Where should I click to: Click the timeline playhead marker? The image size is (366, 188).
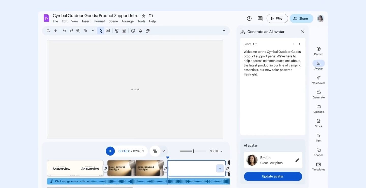click(x=167, y=158)
